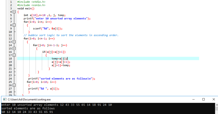Collapse the fold marker at line 8
Image resolution: width=218 pixels, height=114 pixels.
point(14,25)
